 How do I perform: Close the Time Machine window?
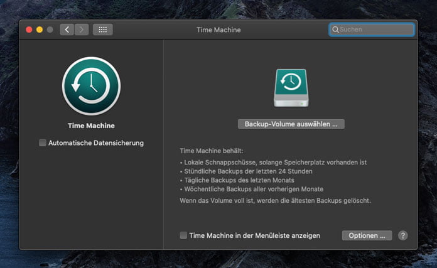[28, 29]
